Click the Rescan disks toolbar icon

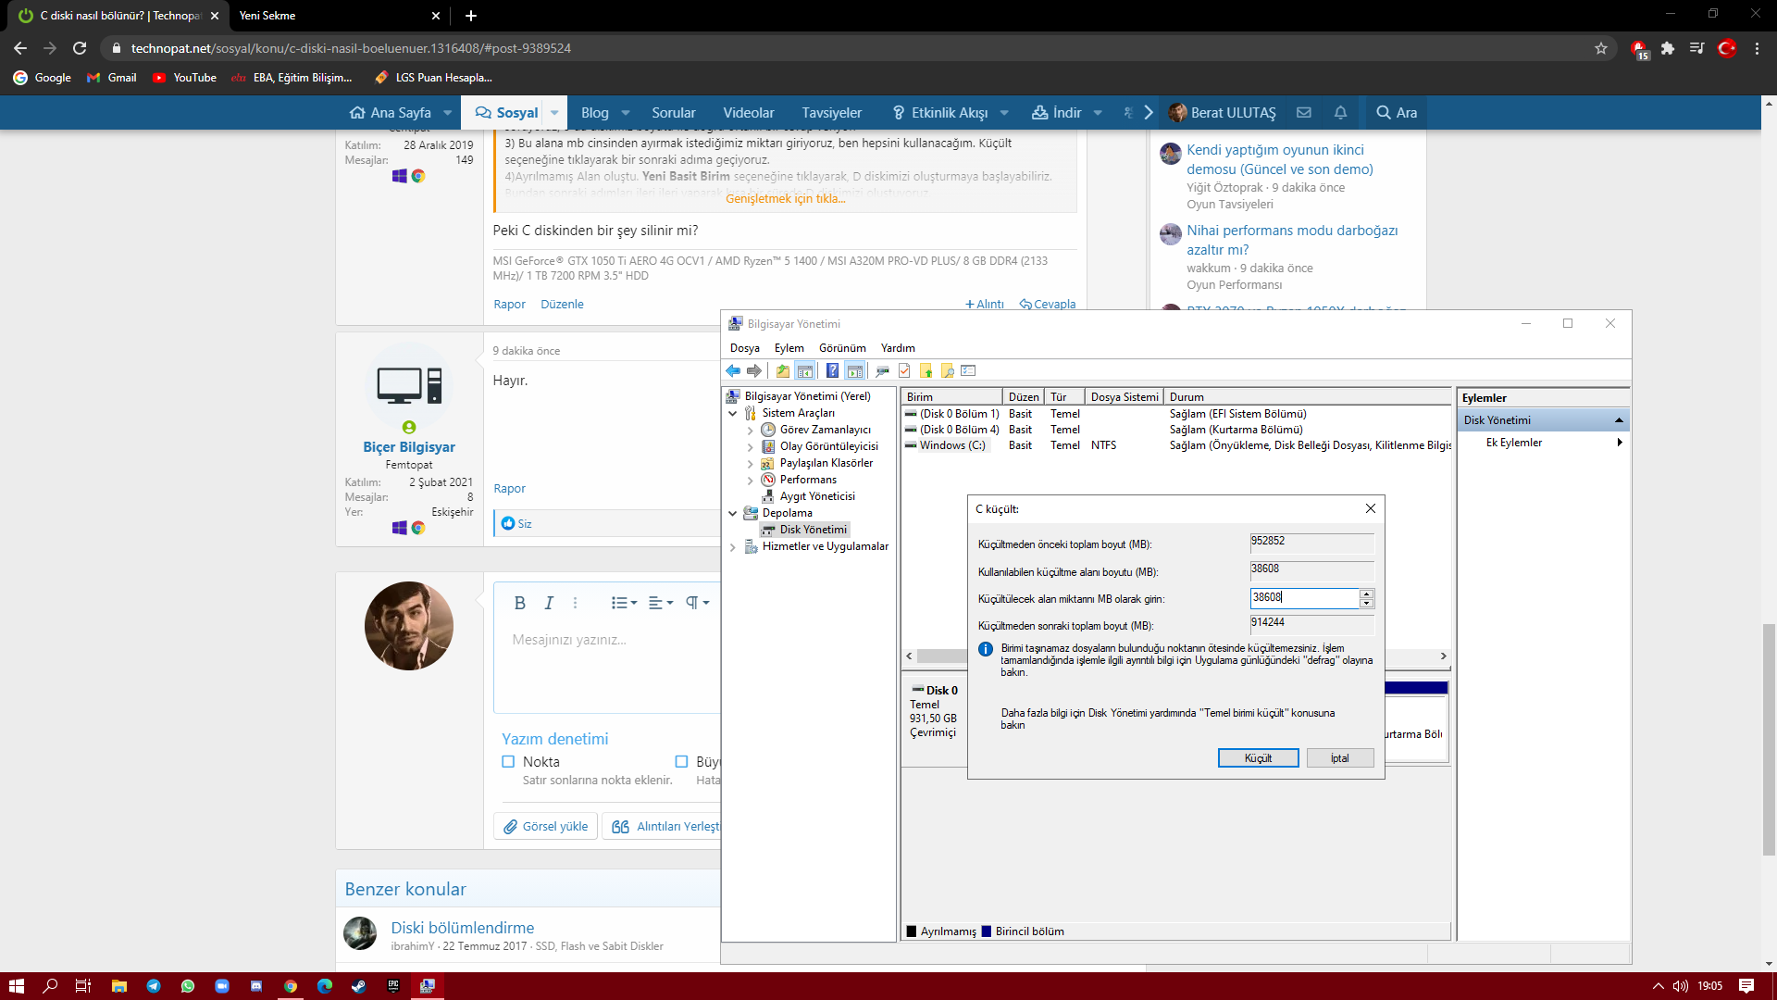(x=882, y=370)
